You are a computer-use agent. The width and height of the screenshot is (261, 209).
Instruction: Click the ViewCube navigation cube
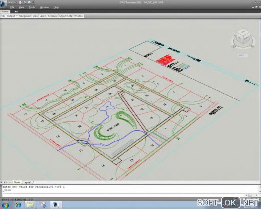(x=242, y=37)
